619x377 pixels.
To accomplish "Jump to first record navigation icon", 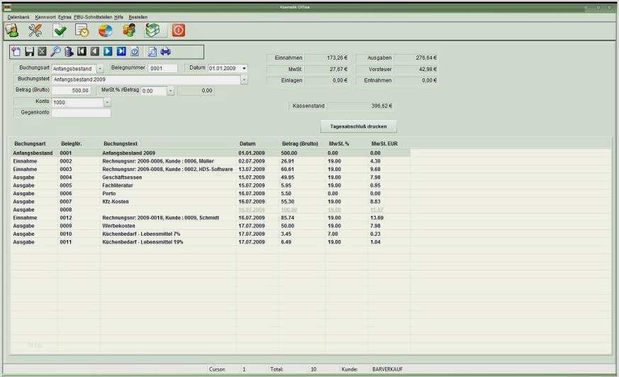I will [x=82, y=52].
